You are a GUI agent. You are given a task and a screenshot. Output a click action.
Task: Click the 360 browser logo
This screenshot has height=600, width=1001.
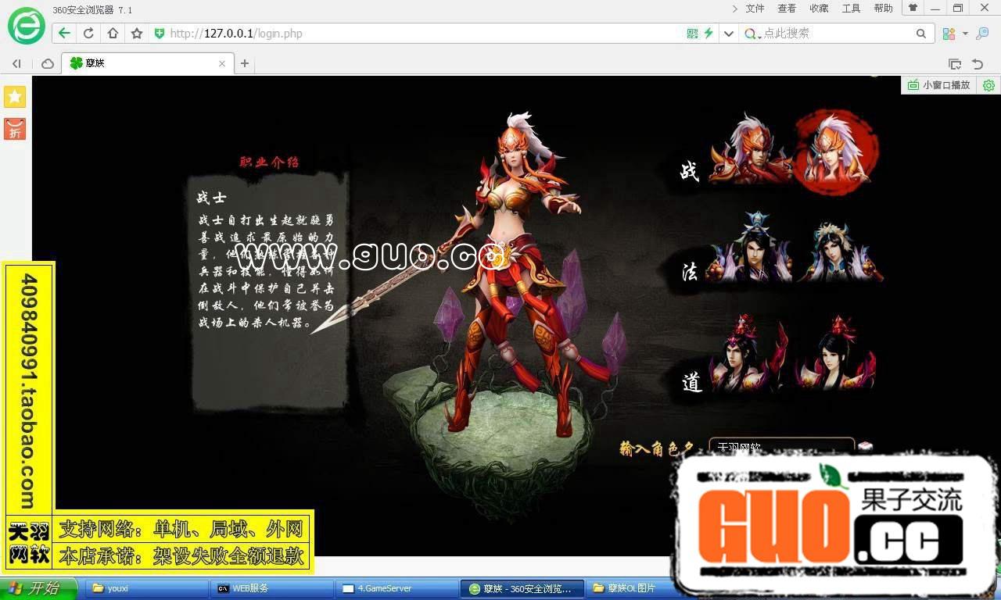(26, 25)
